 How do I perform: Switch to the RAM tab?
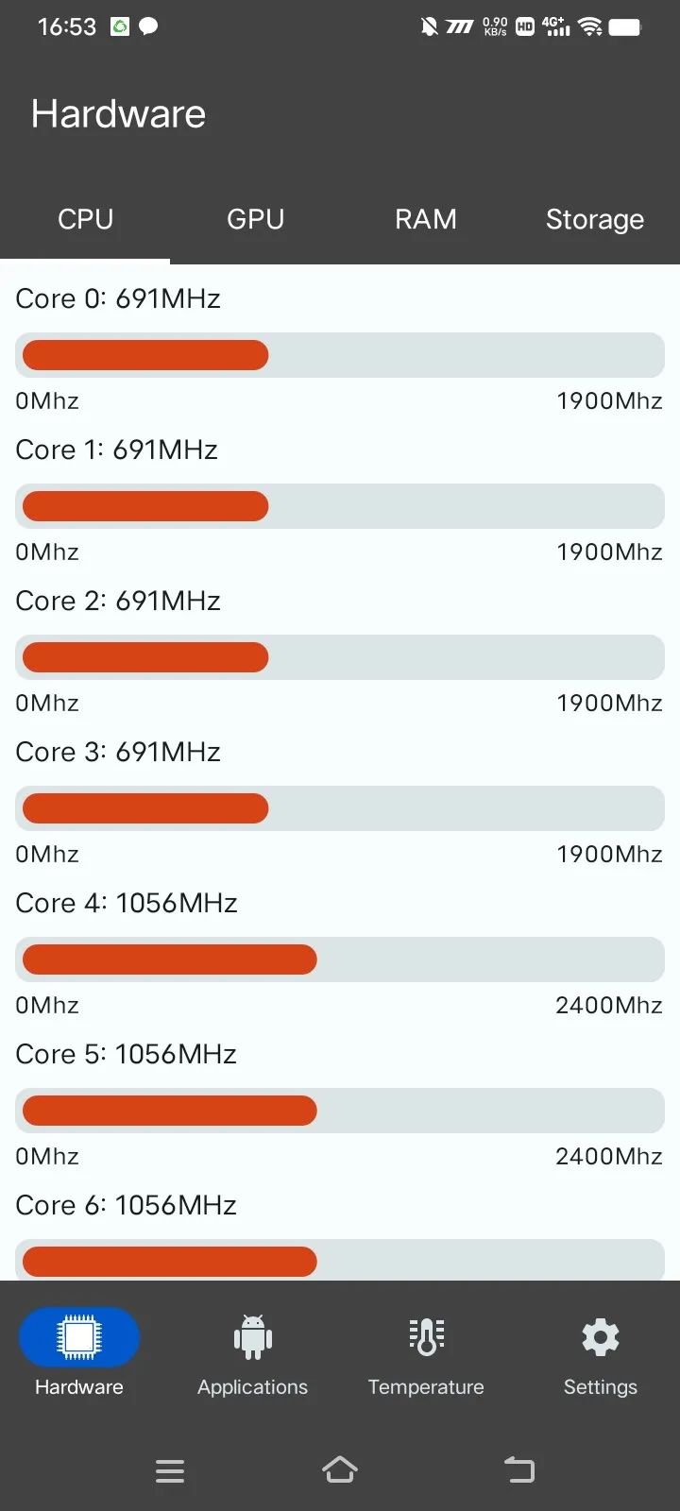click(425, 219)
